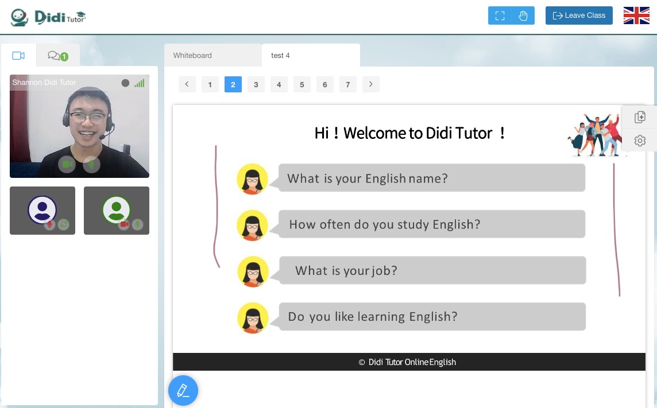Click the avatar beside 'What is your English name?'
Screen dimensions: 657x408
pos(252,179)
